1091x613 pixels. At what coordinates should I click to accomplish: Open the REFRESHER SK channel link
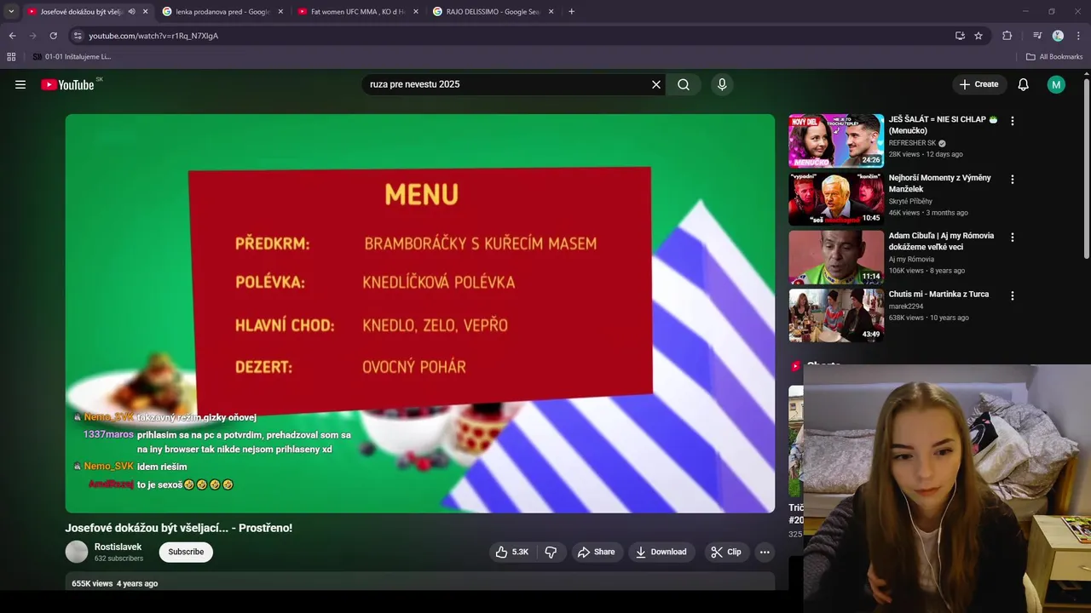point(913,143)
